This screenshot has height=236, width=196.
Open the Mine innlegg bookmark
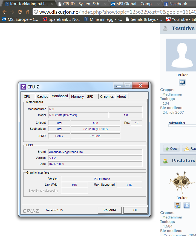click(x=103, y=19)
